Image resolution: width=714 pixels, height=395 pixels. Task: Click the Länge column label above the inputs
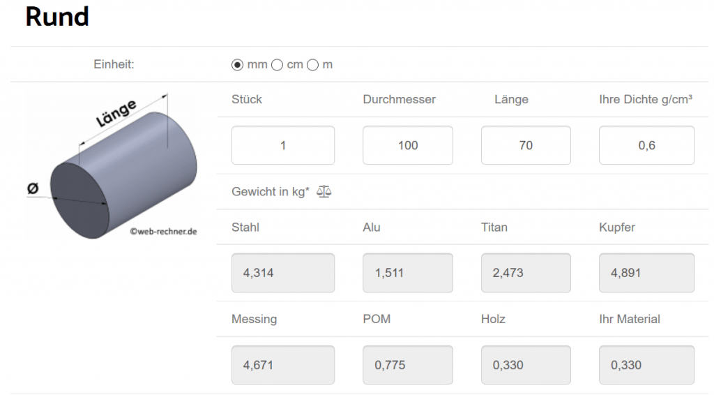tap(511, 99)
